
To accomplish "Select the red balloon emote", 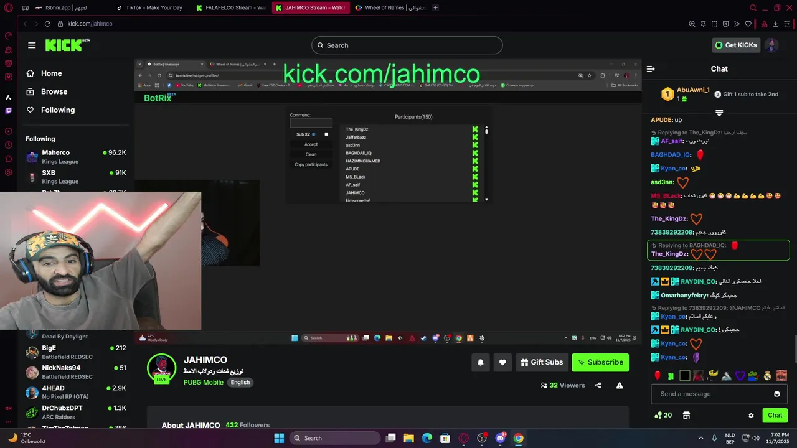I will (x=657, y=375).
